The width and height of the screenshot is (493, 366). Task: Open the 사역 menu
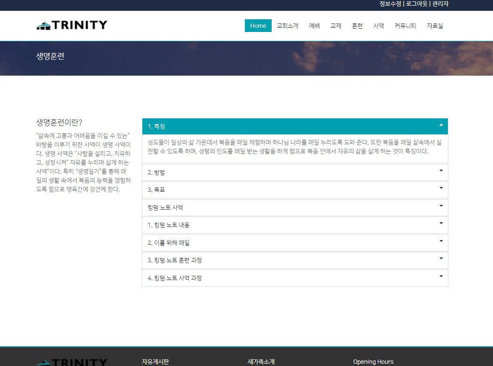pos(378,26)
